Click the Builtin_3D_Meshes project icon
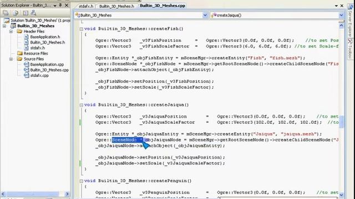 click(13, 26)
